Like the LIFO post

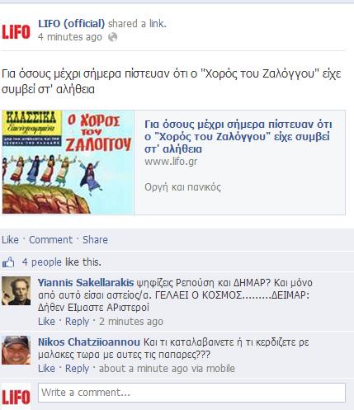10,240
